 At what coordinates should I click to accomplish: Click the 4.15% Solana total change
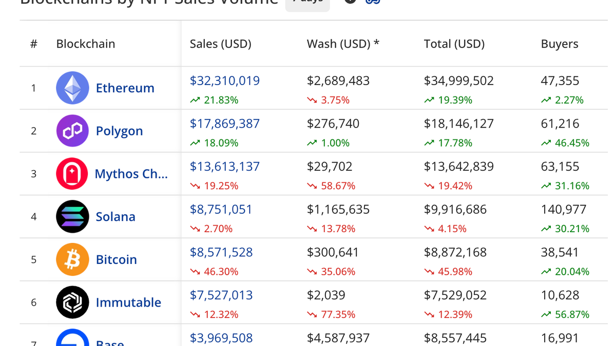(x=445, y=229)
